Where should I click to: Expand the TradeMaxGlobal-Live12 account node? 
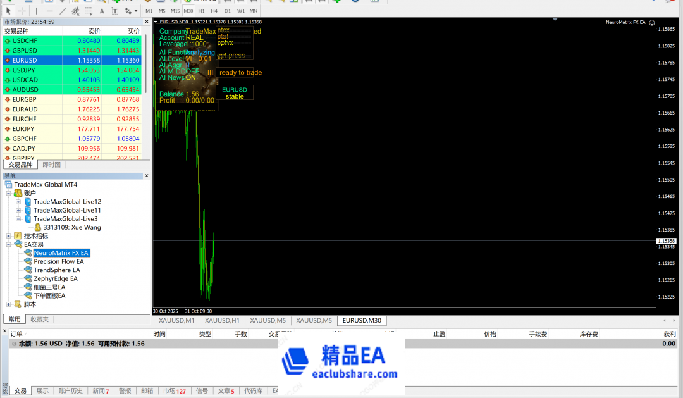(18, 202)
